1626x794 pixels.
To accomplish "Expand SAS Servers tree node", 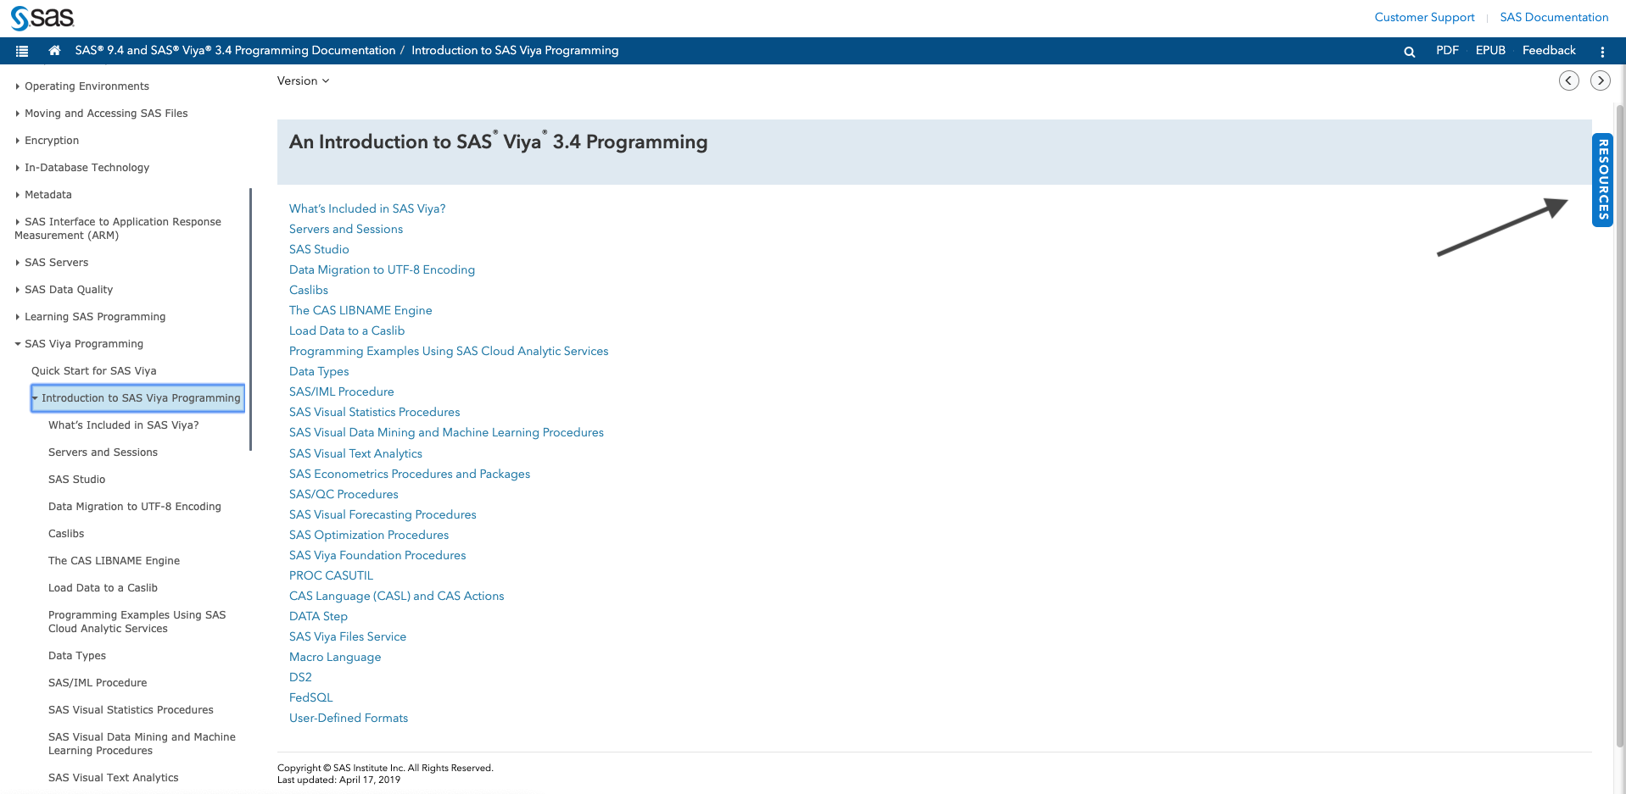I will point(17,263).
